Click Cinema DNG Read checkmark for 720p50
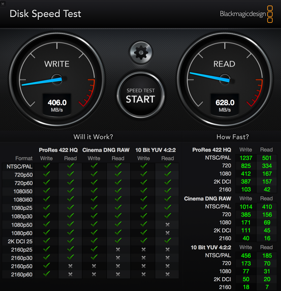The height and width of the screenshot is (291, 281). 118,174
